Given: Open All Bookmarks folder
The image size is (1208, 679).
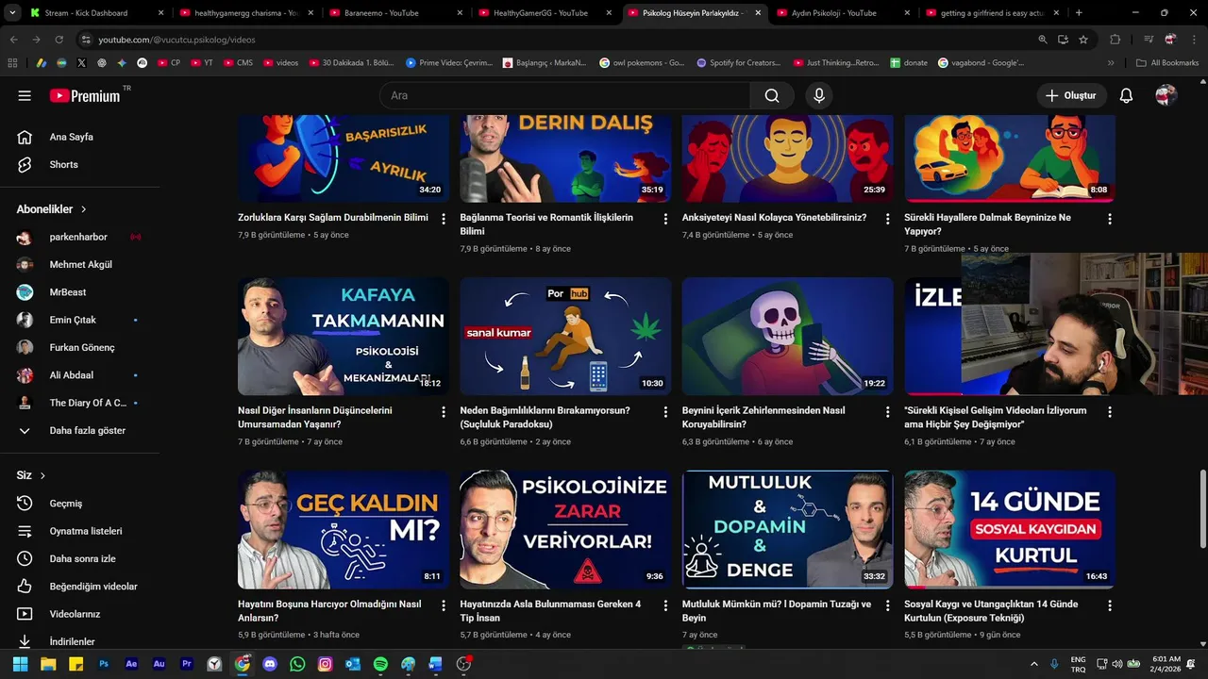Looking at the screenshot, I should pos(1167,63).
